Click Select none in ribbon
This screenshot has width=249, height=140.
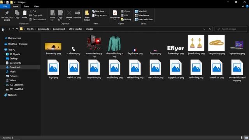point(142,16)
